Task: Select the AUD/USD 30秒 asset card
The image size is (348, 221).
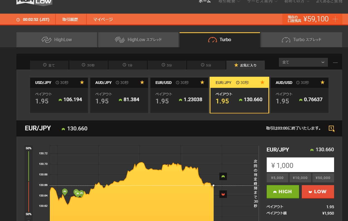Action: tap(300, 95)
